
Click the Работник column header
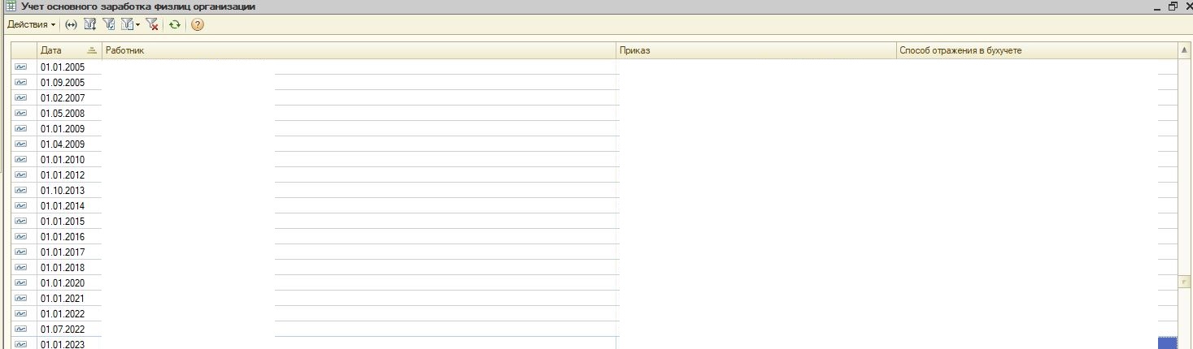point(359,50)
